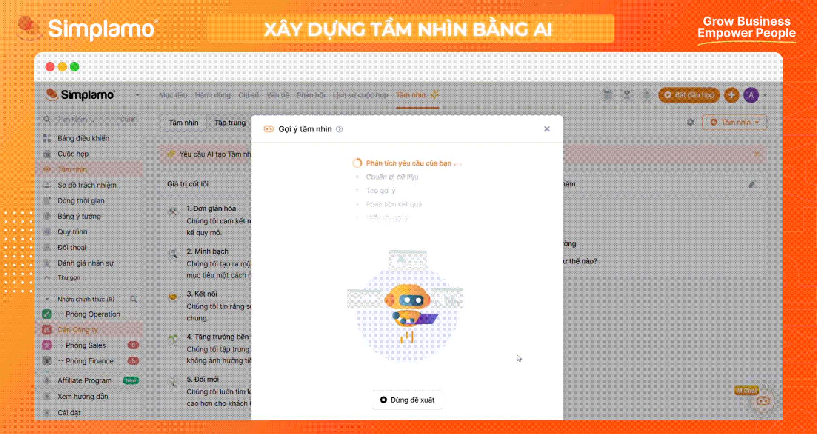Select the Tầm nhìn sub-tab

tap(183, 123)
